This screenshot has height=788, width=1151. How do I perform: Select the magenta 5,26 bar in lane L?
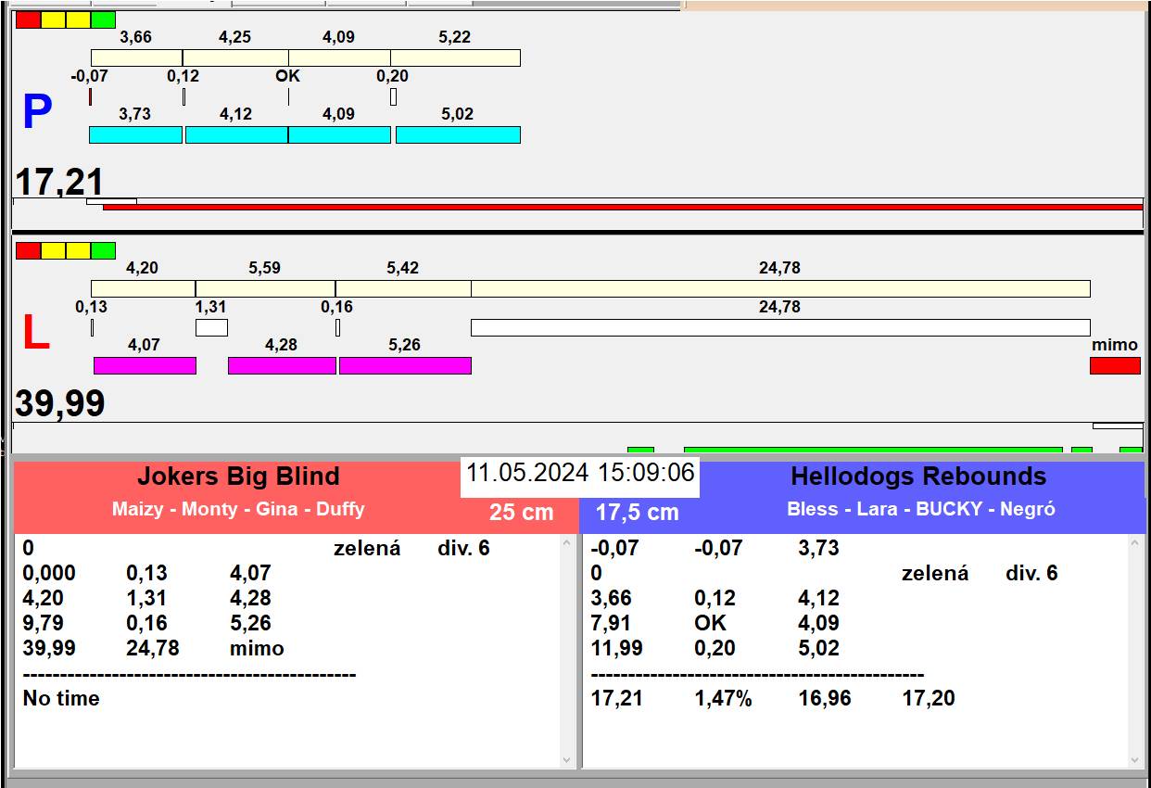[x=405, y=365]
